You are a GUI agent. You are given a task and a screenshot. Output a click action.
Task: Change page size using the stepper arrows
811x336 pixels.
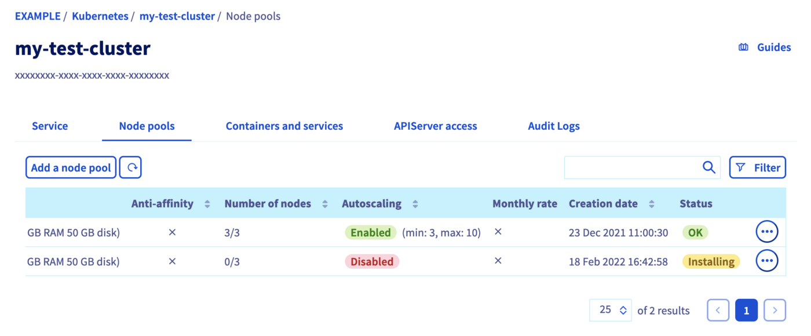(x=623, y=310)
